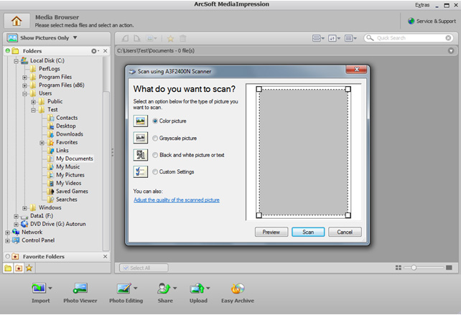Cancel the scan dialog
Screen dimensions: 461x315
pyautogui.click(x=345, y=232)
